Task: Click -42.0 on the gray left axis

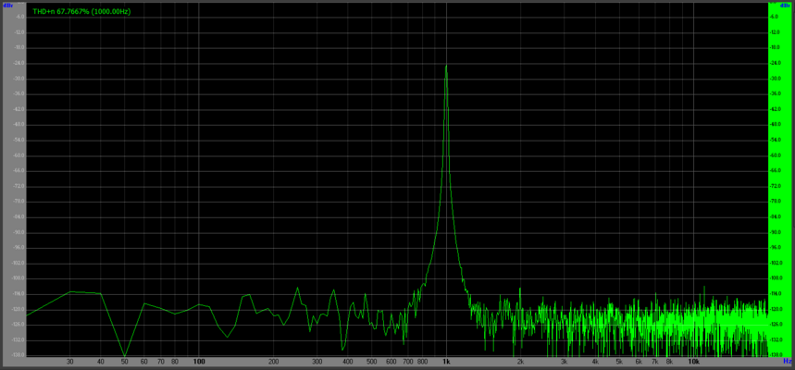Action: tap(19, 109)
